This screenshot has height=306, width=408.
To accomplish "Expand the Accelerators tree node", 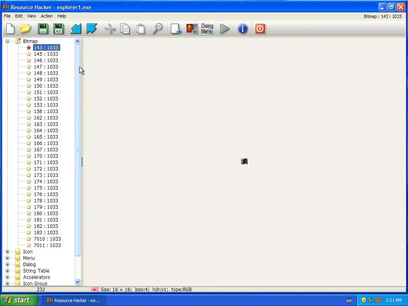I will 7,277.
